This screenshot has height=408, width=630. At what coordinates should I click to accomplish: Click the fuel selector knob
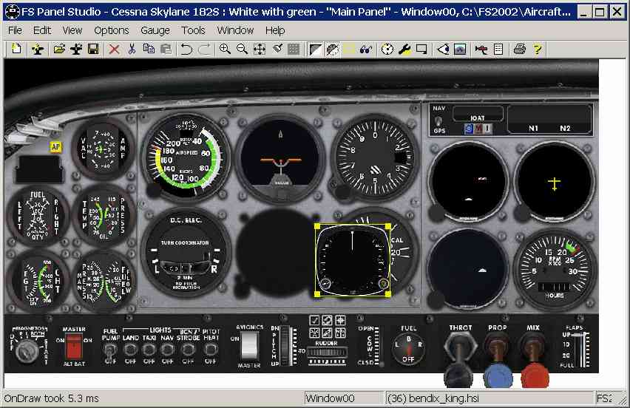pyautogui.click(x=408, y=349)
